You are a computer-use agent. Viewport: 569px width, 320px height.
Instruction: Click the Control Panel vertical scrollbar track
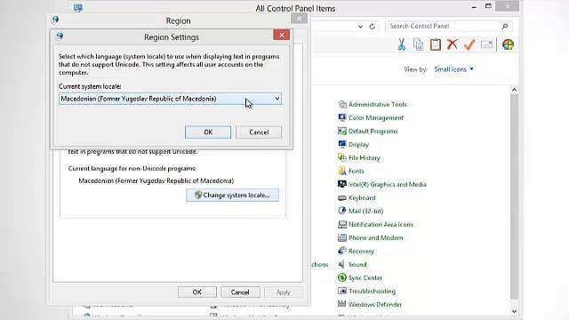tap(514, 197)
